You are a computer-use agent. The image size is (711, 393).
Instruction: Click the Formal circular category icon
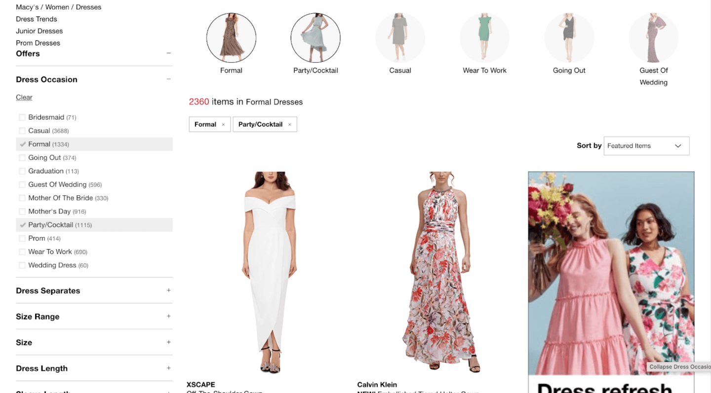click(231, 38)
